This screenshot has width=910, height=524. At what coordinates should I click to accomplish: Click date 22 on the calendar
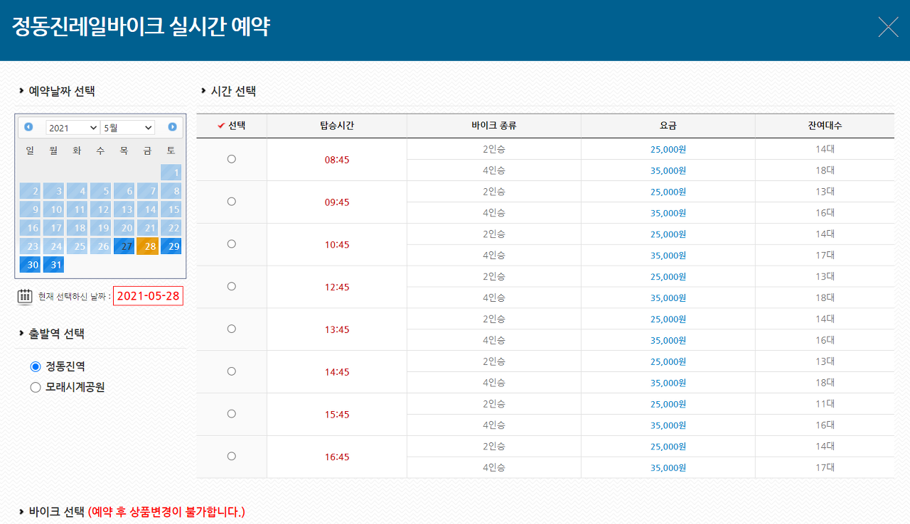click(171, 228)
